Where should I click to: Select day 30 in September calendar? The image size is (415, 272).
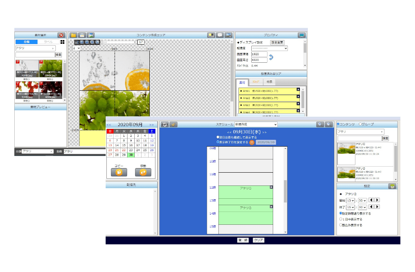(131, 155)
